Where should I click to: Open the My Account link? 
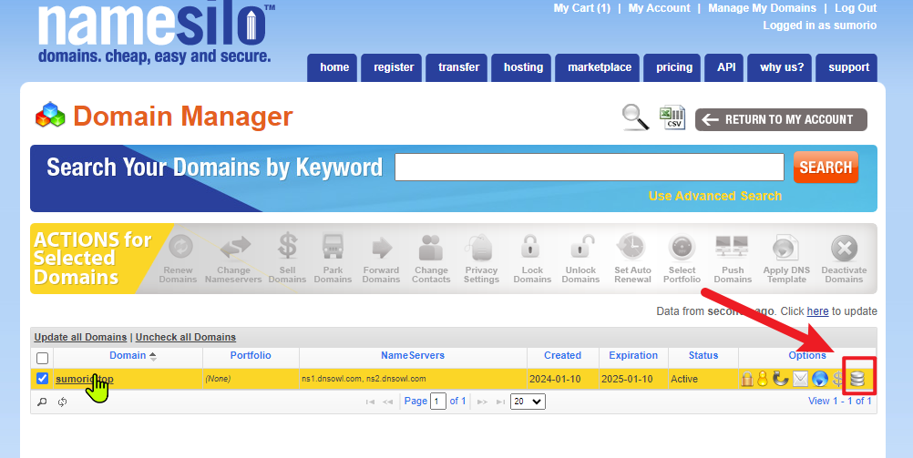(659, 8)
